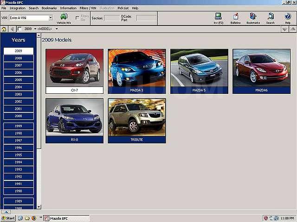
Task: Choose year 1999 from Years panel
Action: tap(19, 126)
